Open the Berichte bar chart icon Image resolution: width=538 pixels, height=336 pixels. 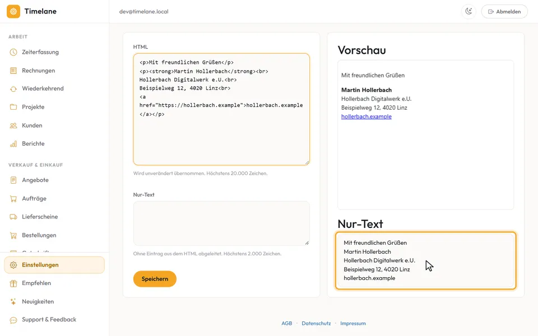[x=13, y=144]
